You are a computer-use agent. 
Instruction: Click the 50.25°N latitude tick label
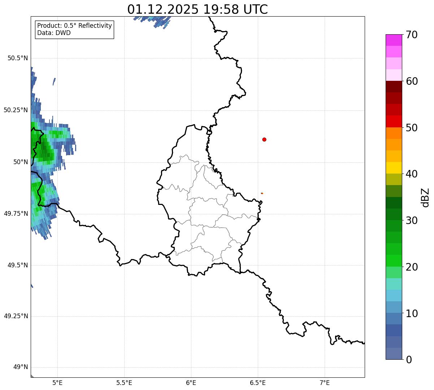(16, 110)
